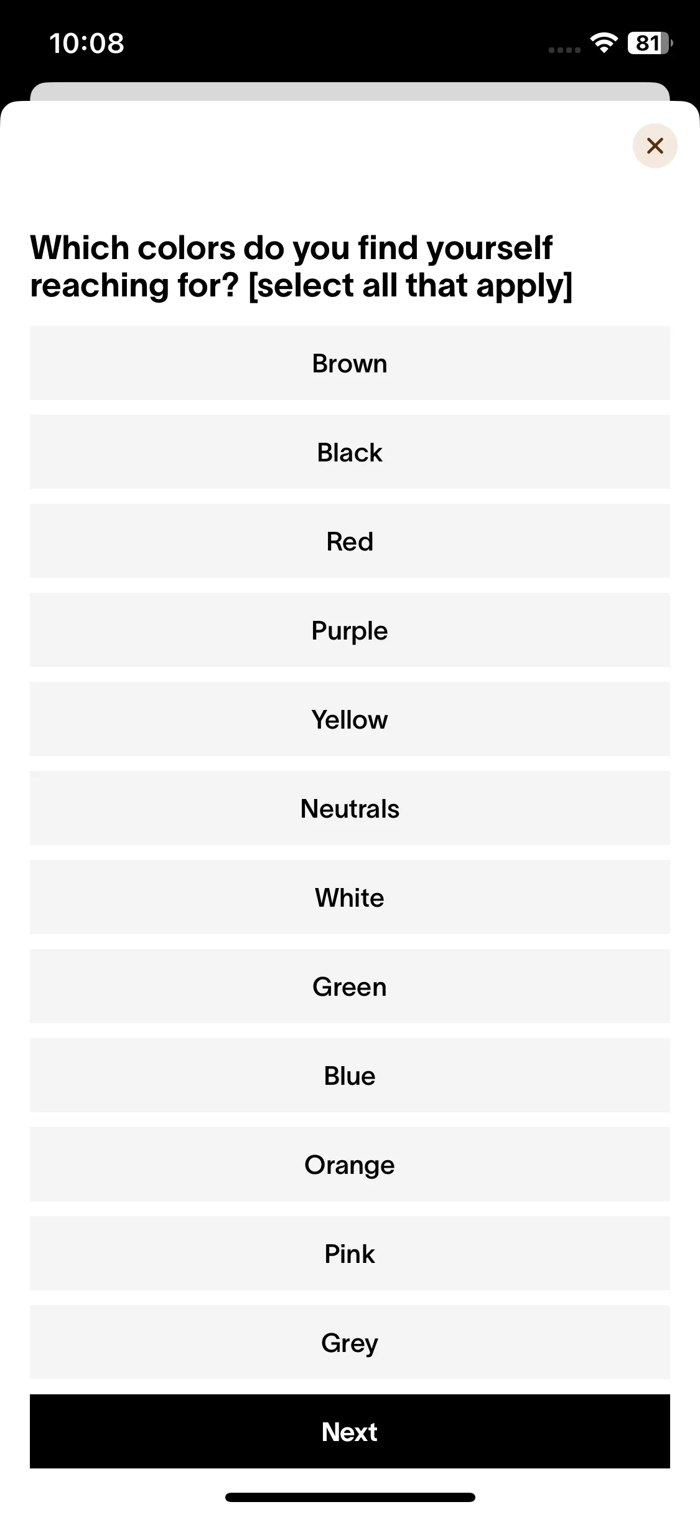Viewport: 700px width, 1517px height.
Task: Toggle the Green option
Action: point(350,986)
